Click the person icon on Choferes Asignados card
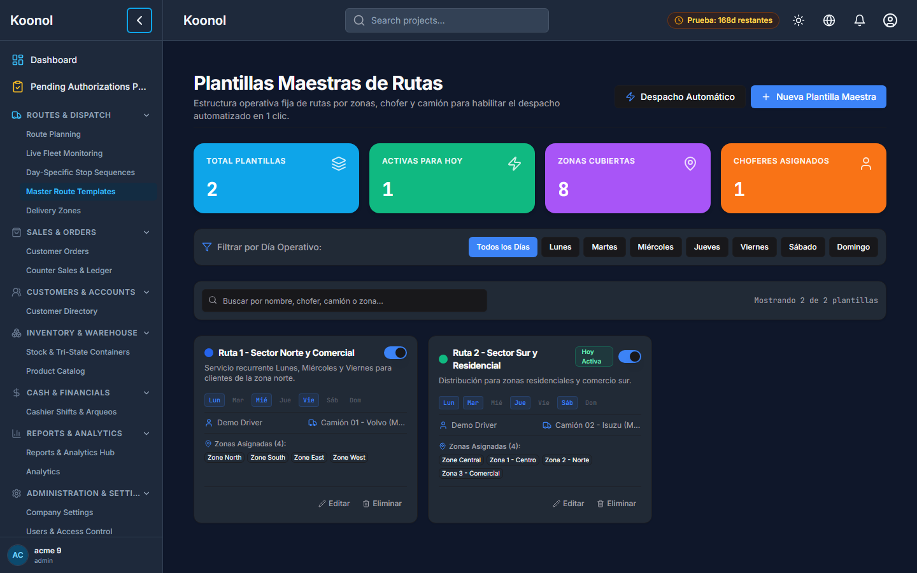The width and height of the screenshot is (917, 573). coord(866,164)
